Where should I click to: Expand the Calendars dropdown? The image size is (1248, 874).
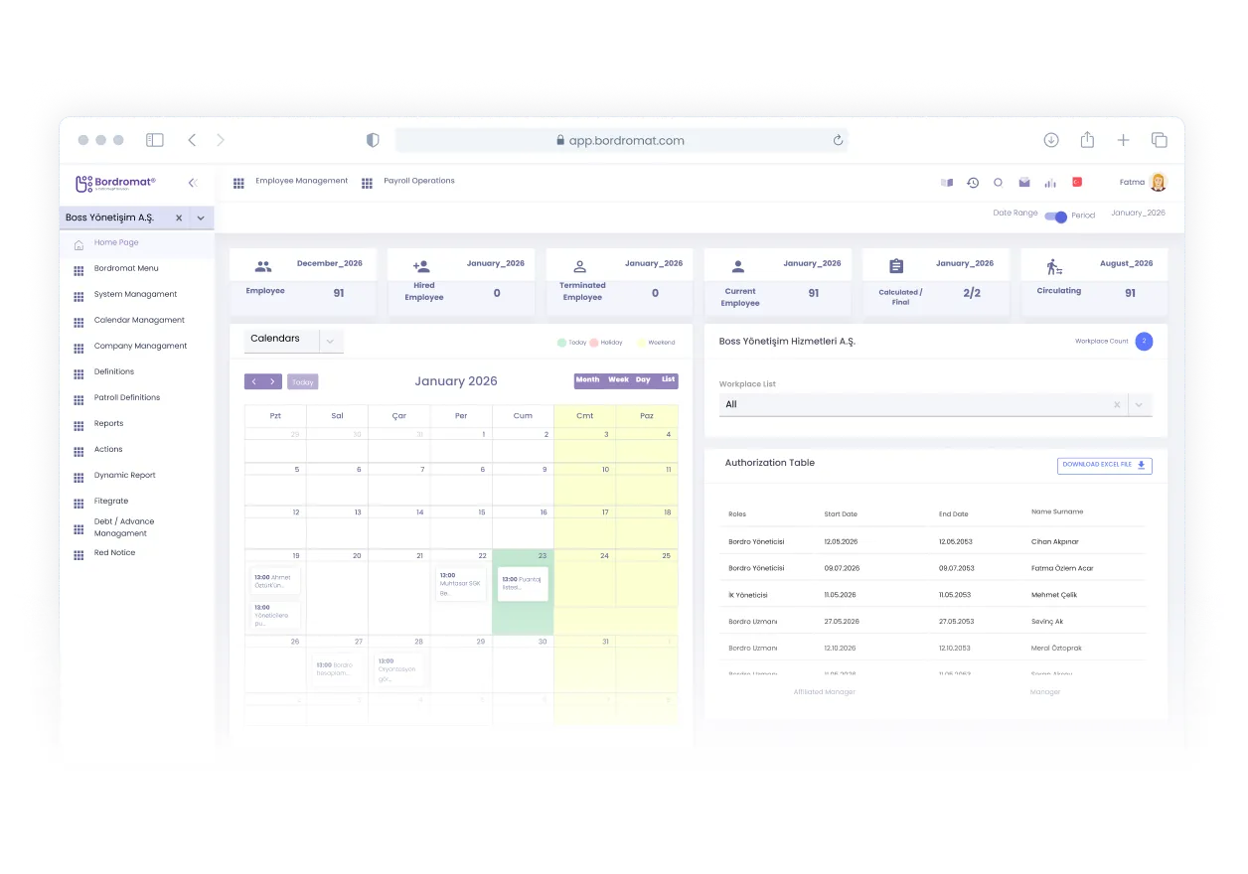click(x=330, y=339)
